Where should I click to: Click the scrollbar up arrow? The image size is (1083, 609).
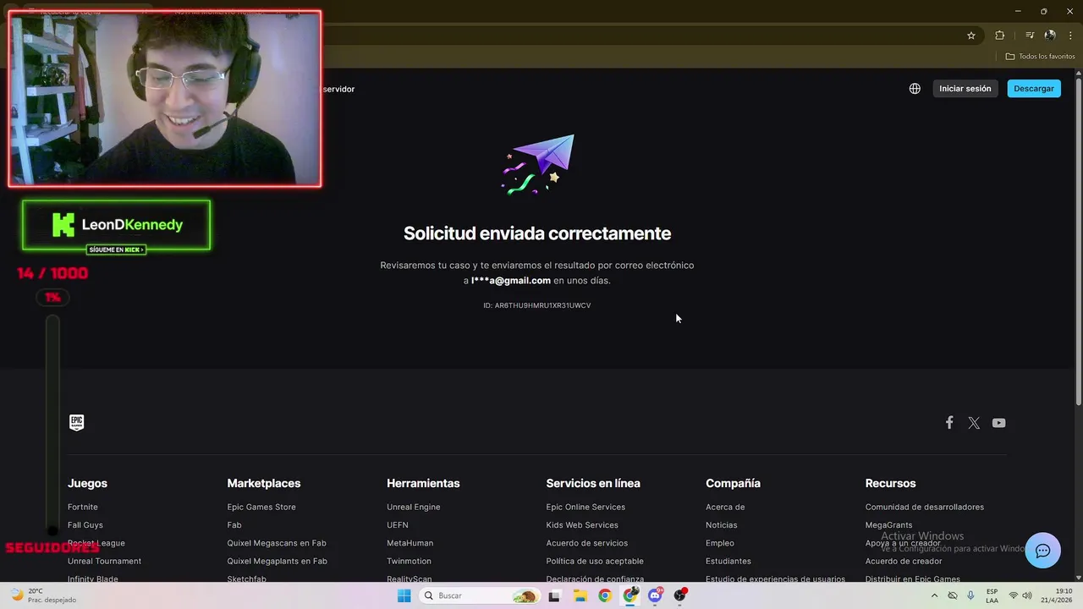[1078, 74]
